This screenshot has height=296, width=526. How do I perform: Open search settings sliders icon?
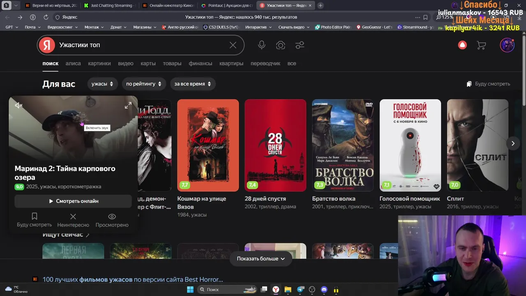[300, 45]
